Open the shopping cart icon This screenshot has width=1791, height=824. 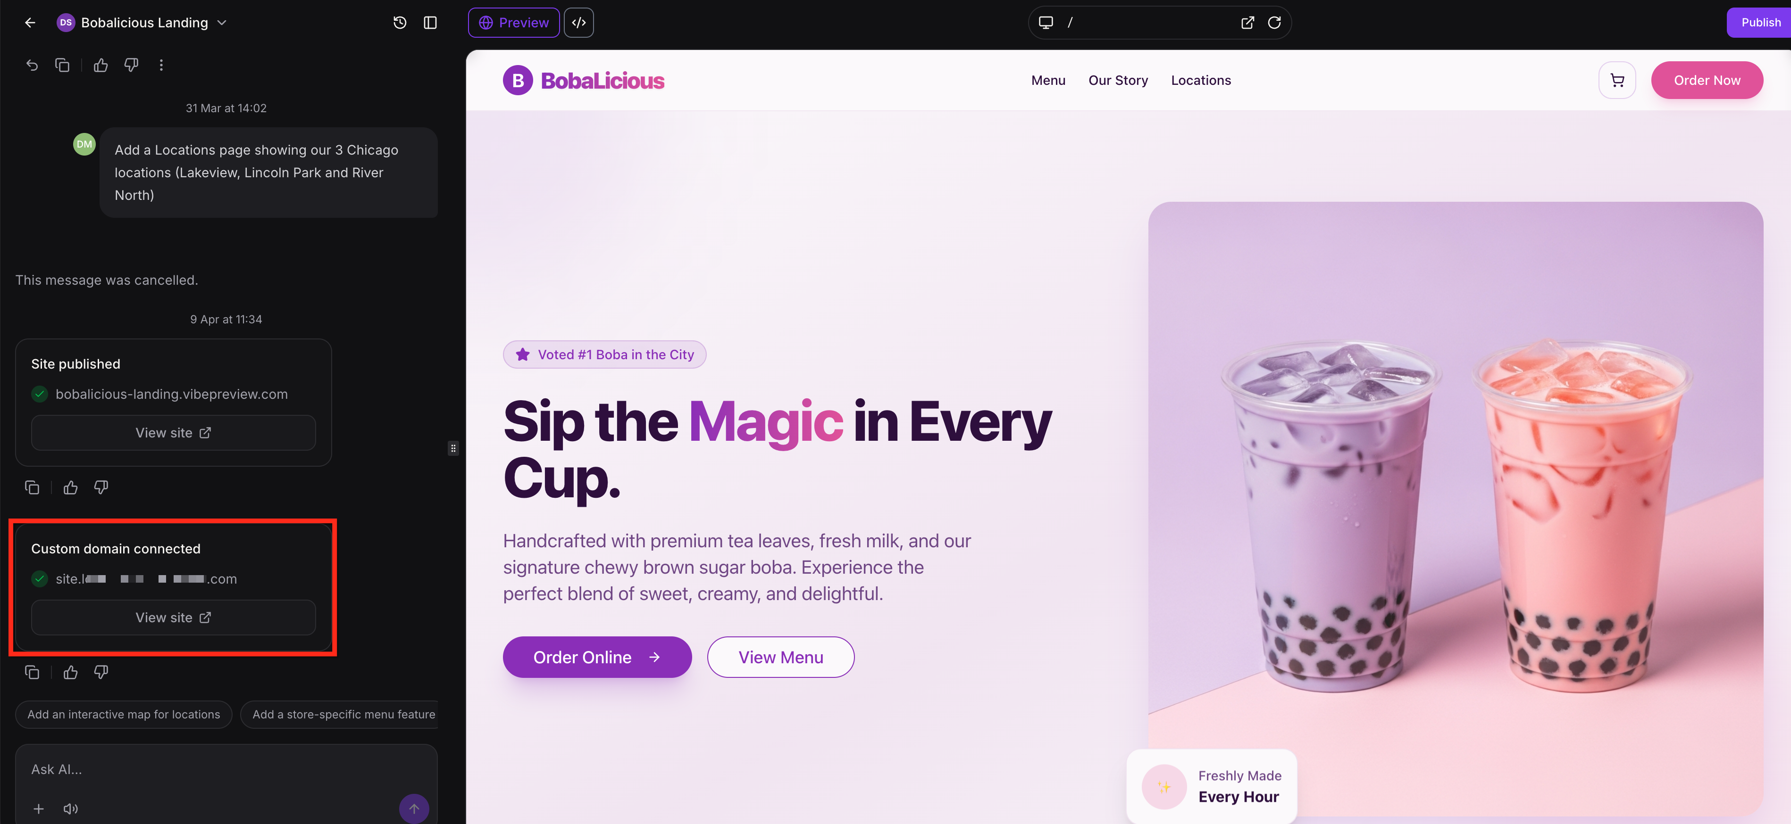click(1617, 81)
